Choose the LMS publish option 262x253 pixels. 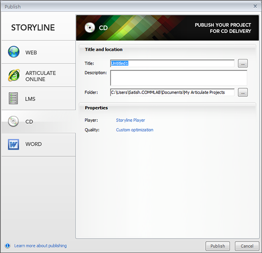point(39,99)
